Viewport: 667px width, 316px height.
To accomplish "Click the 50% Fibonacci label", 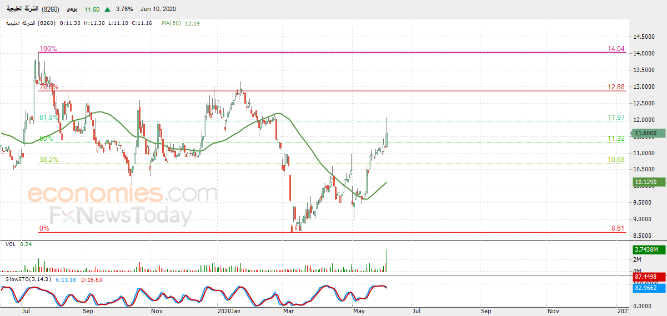I will (46, 139).
